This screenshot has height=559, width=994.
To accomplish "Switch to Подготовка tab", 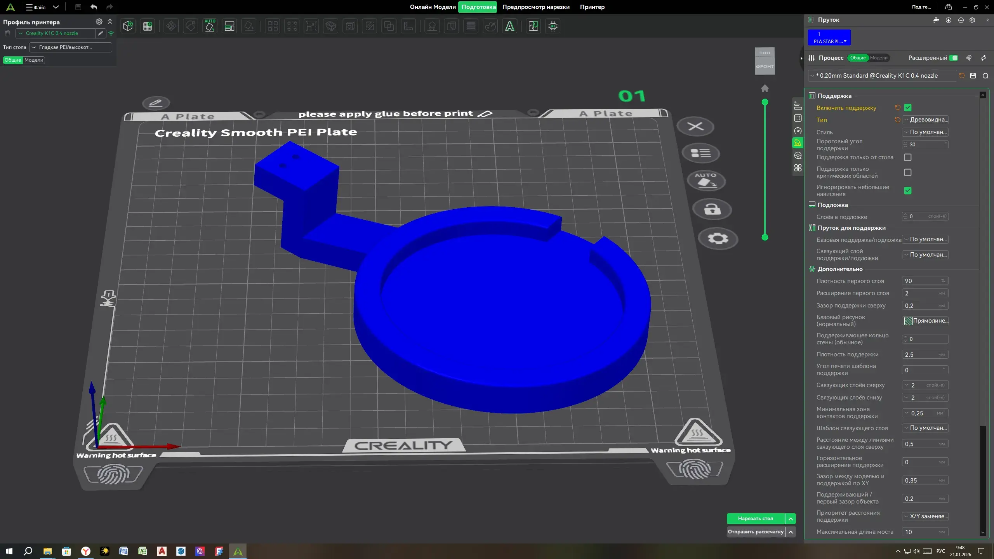I will tap(478, 7).
